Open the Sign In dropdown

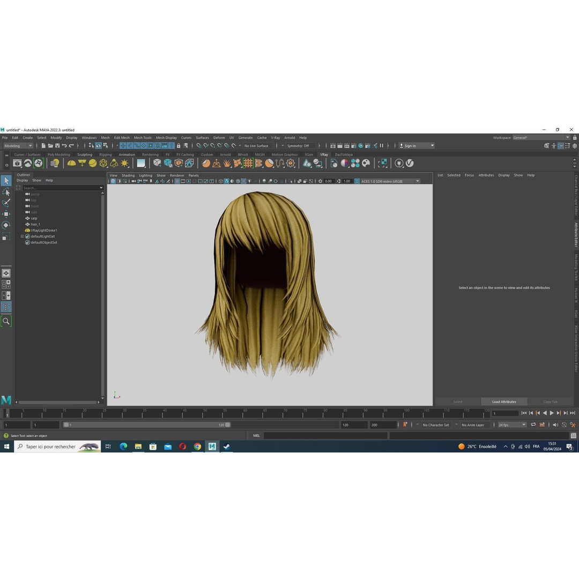click(x=417, y=146)
